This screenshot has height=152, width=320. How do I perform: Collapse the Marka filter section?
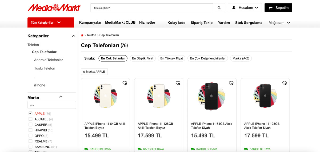[x=61, y=97]
